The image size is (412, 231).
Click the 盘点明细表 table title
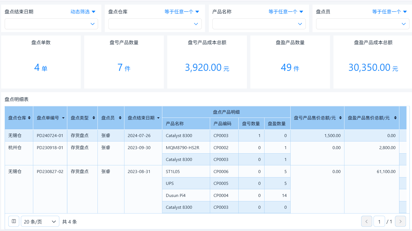click(x=16, y=99)
